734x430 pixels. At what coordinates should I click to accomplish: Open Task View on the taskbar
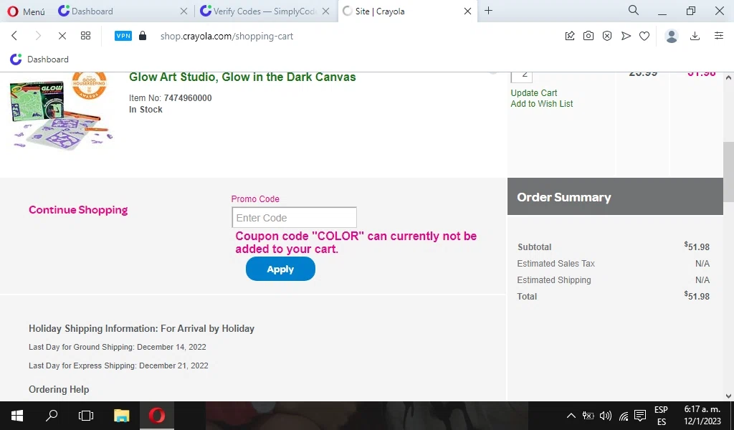86,416
